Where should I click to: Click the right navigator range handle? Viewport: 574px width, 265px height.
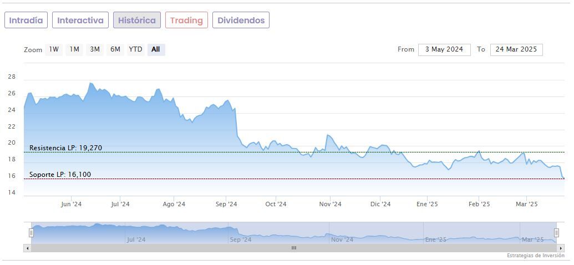[x=556, y=233]
